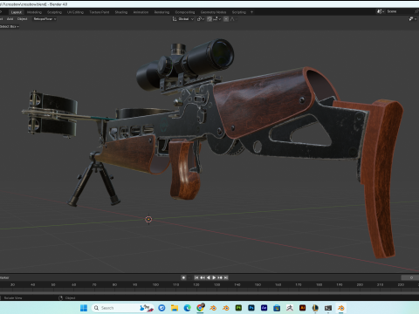Open the Animation workspace tab
The height and width of the screenshot is (314, 419).
pos(141,12)
